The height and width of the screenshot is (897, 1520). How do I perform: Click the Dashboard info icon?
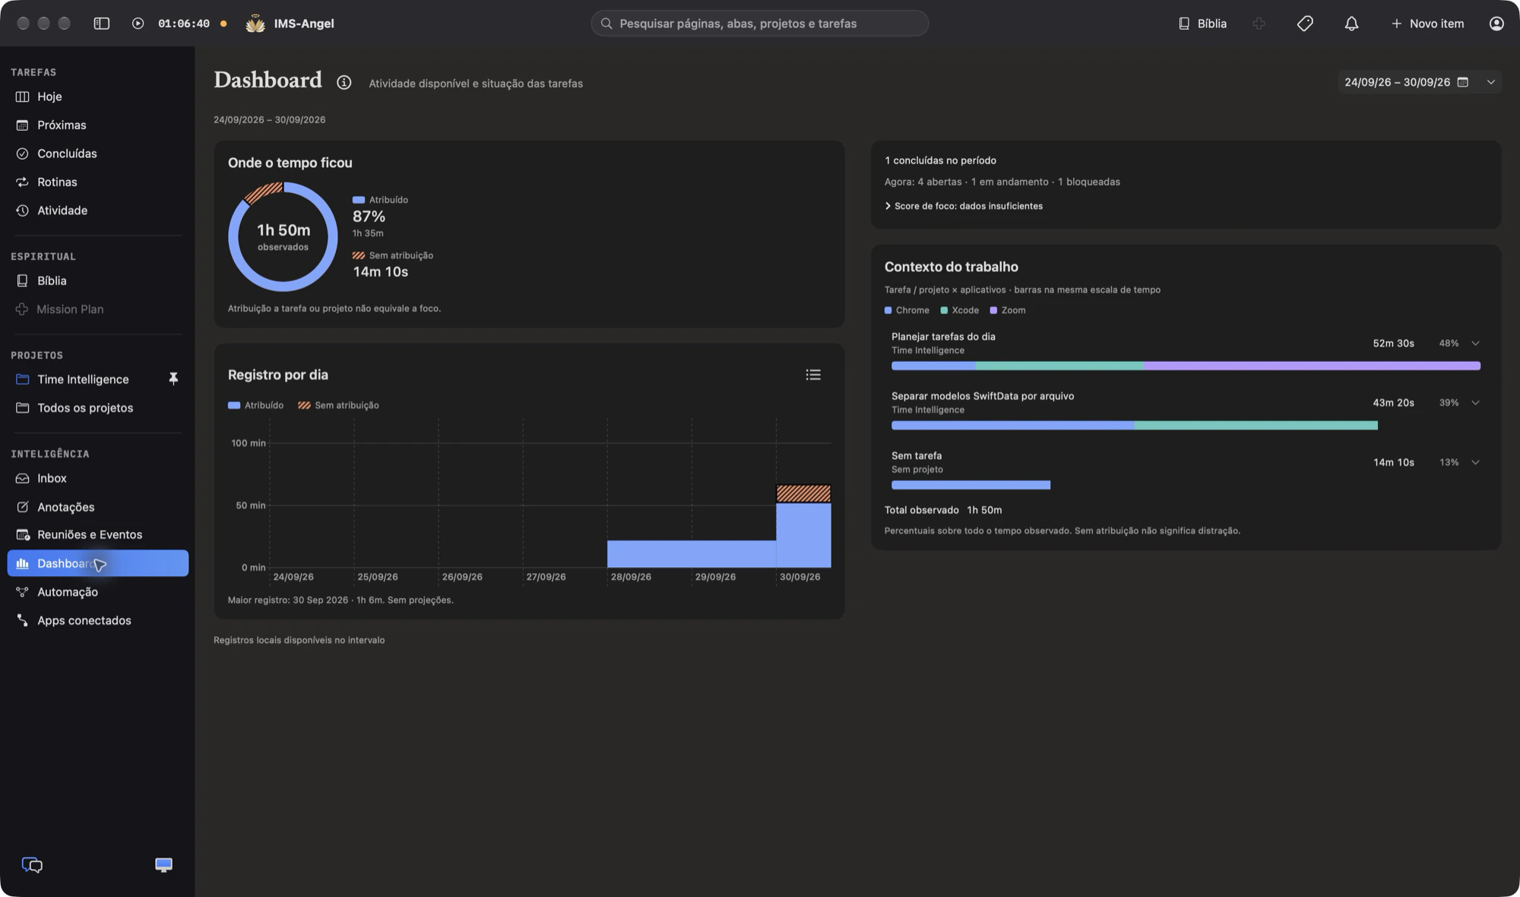[x=344, y=82]
